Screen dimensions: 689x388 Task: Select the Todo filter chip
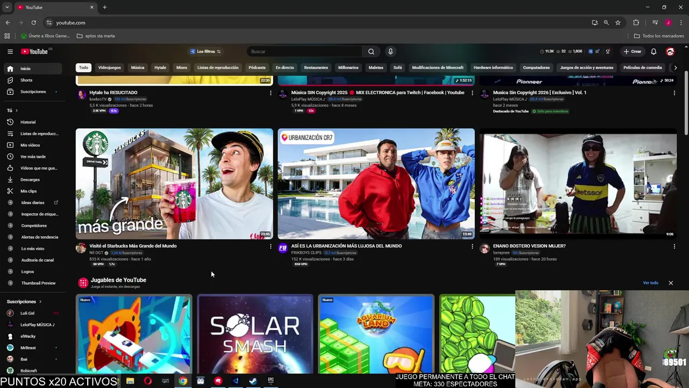click(x=83, y=68)
